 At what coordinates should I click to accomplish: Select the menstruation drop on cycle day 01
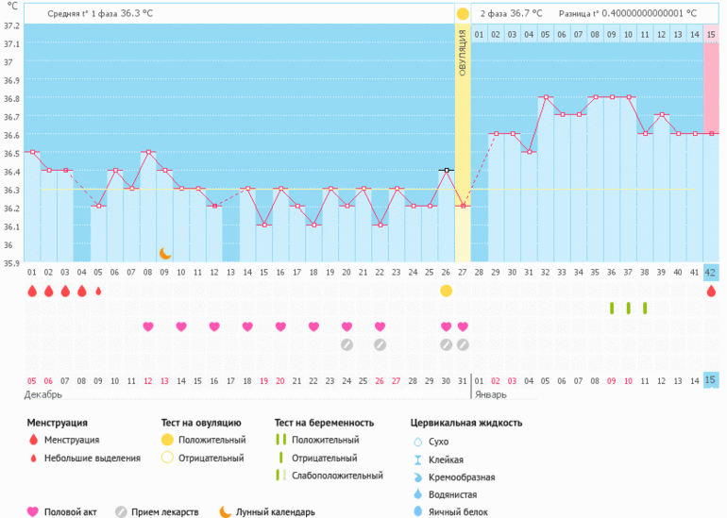click(32, 292)
